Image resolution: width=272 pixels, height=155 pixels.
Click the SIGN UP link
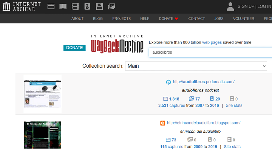[246, 6]
